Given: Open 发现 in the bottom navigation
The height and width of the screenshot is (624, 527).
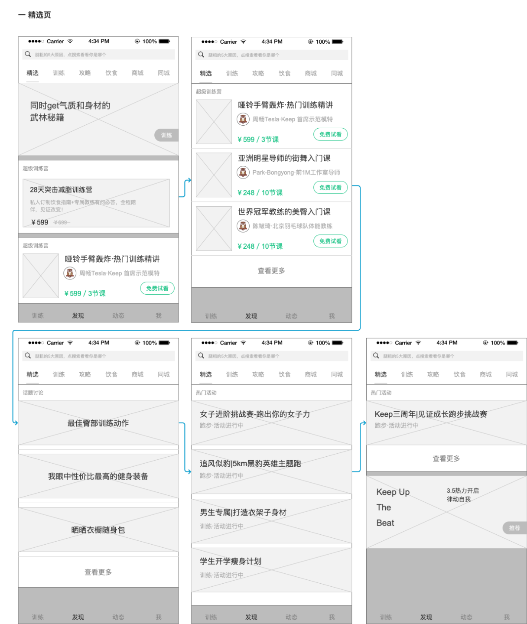Looking at the screenshot, I should 78,315.
